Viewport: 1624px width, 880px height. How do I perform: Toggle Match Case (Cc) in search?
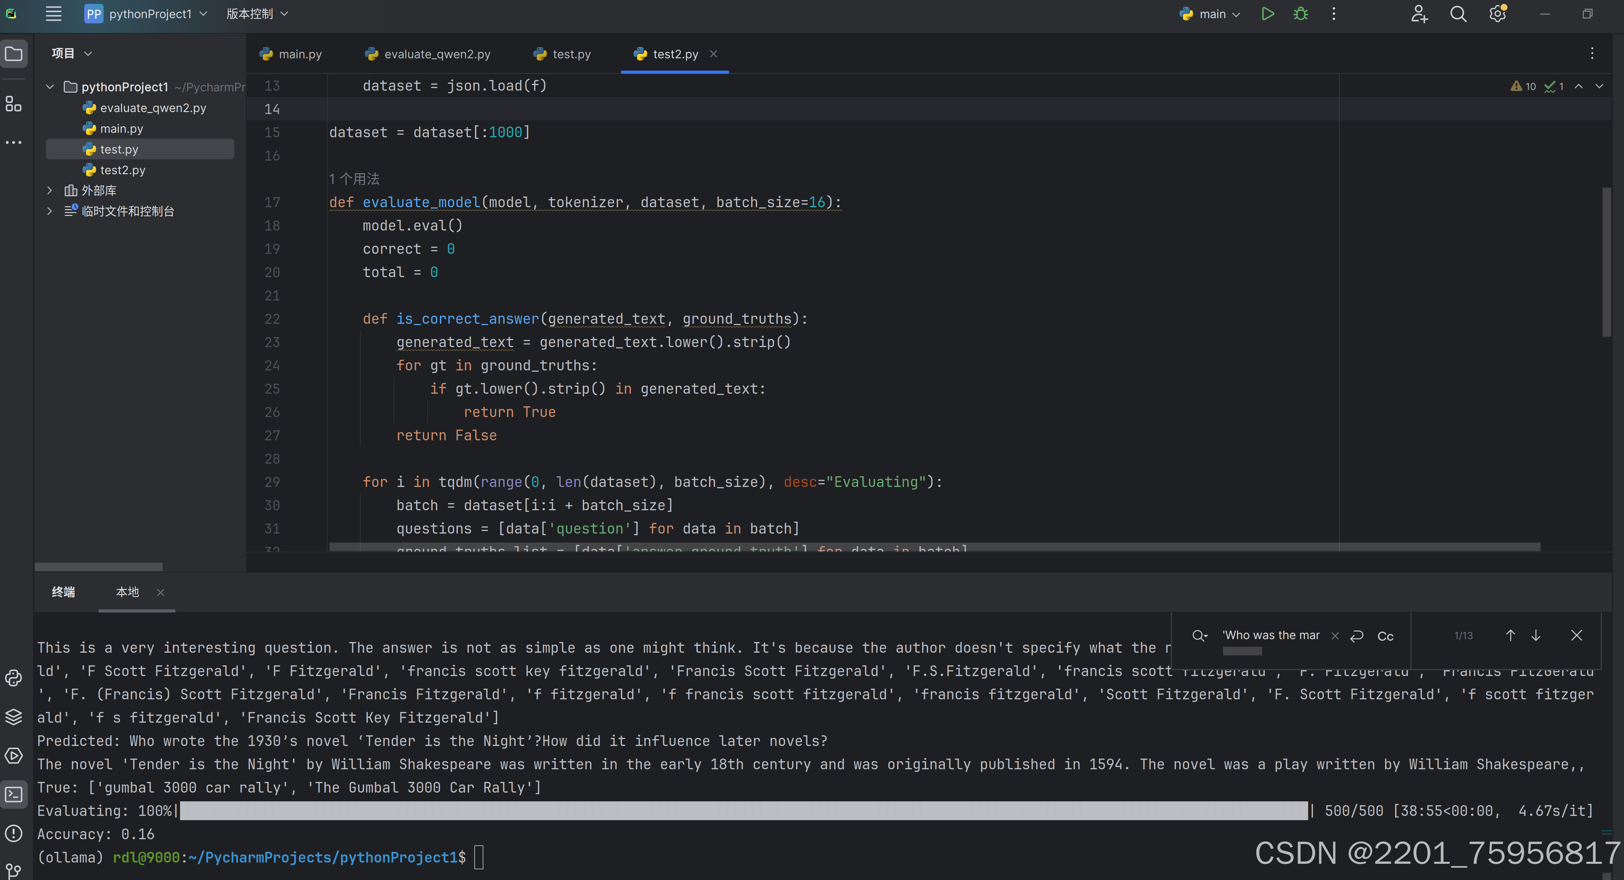(x=1385, y=636)
